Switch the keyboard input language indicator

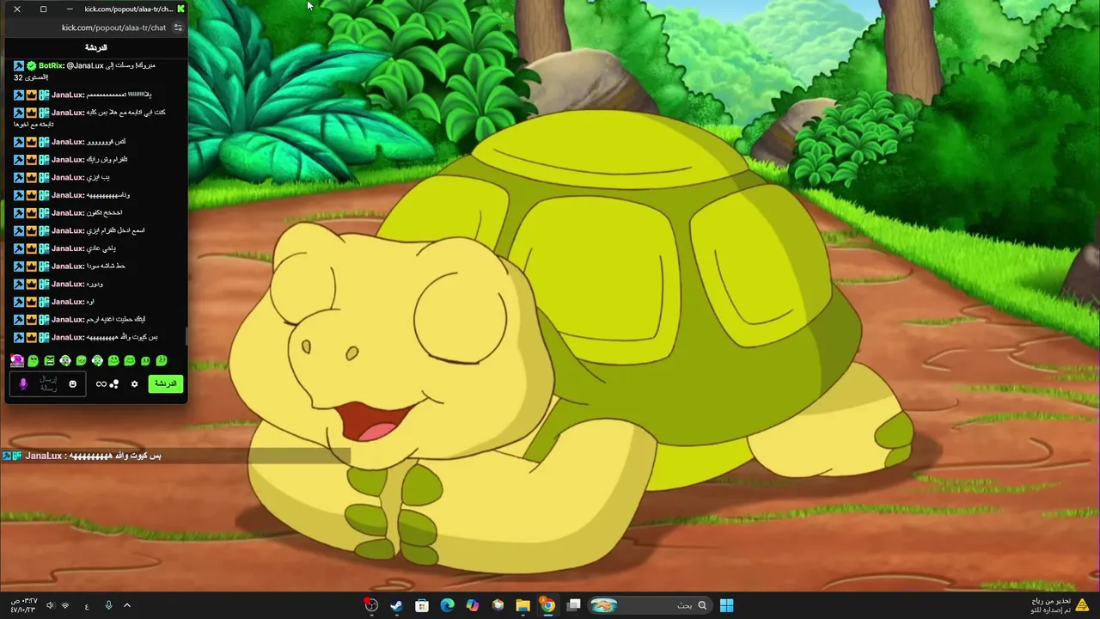(x=87, y=605)
